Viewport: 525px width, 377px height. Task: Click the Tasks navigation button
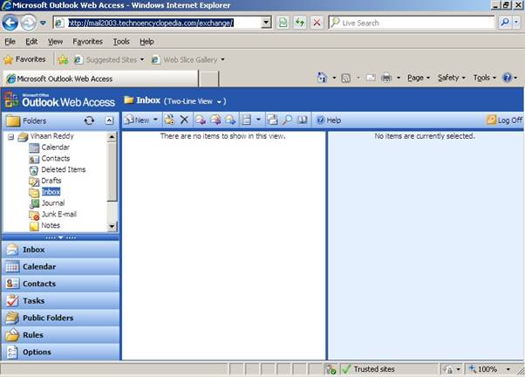60,301
